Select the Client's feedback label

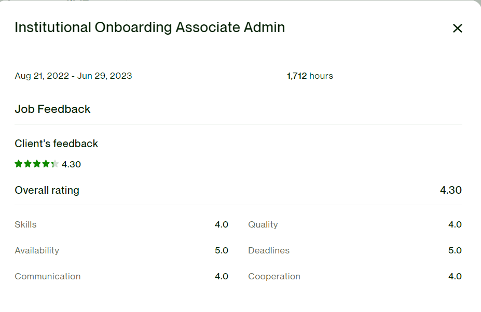pyautogui.click(x=56, y=144)
